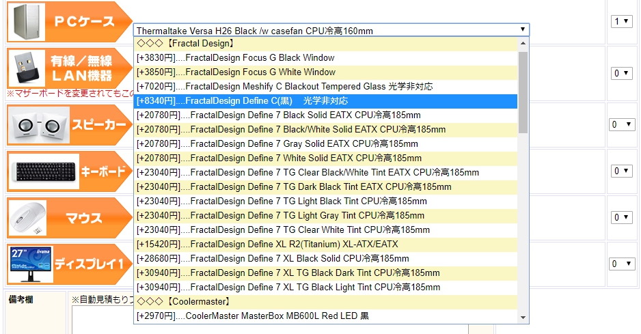The height and width of the screenshot is (334, 641).
Task: Choose Meshify C Blackout Tempered Glass option
Action: click(325, 86)
